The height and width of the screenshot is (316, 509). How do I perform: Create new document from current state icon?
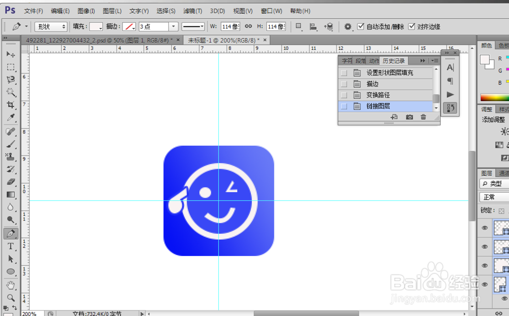pyautogui.click(x=394, y=117)
